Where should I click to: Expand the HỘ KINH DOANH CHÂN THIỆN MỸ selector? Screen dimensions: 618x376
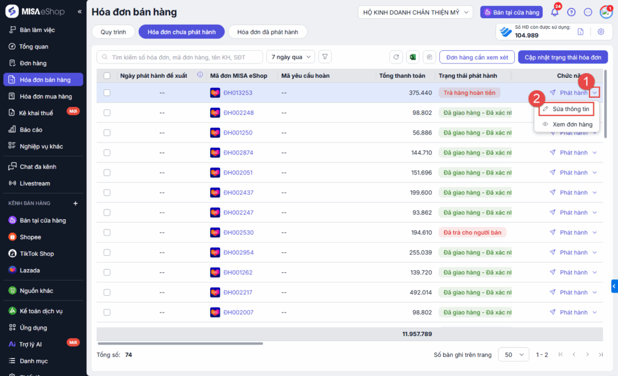(416, 12)
